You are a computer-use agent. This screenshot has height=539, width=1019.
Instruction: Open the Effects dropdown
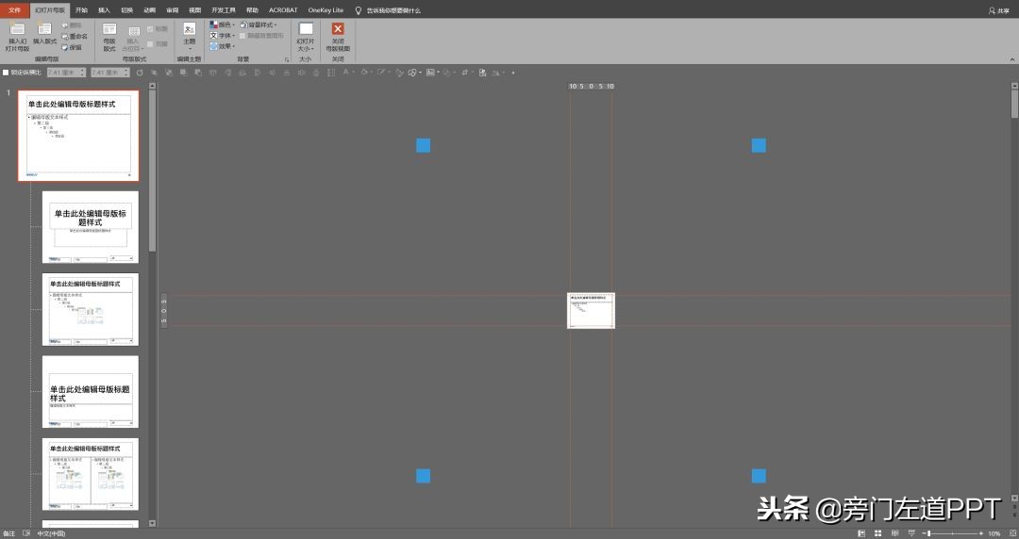point(223,46)
